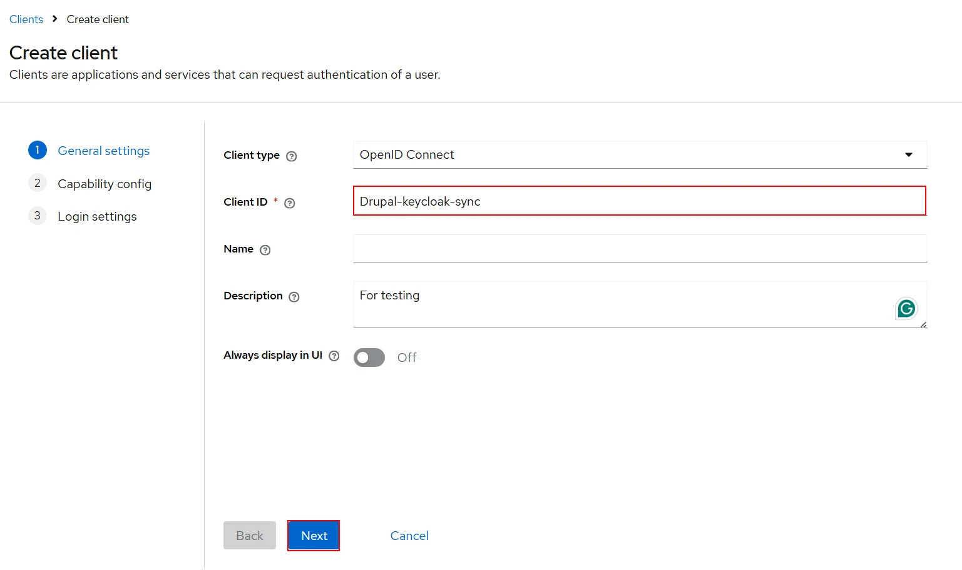Click the breadcrumb chevron after Clients
962x570 pixels.
pos(55,19)
